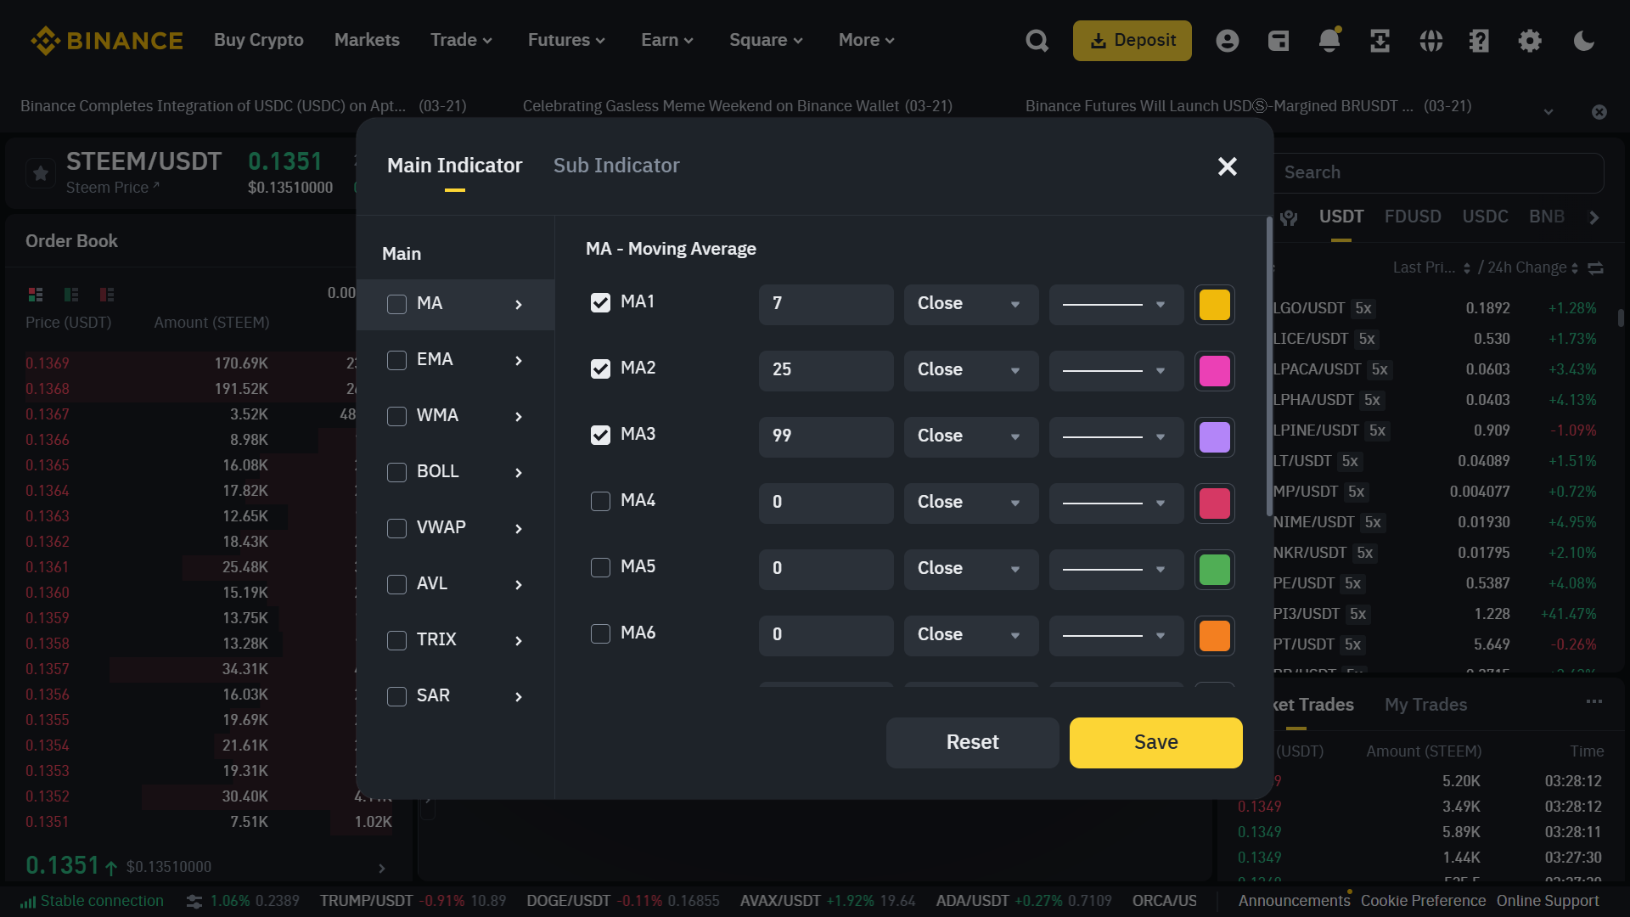Switch to FDUSD market tab
Viewport: 1630px width, 917px height.
1413,217
